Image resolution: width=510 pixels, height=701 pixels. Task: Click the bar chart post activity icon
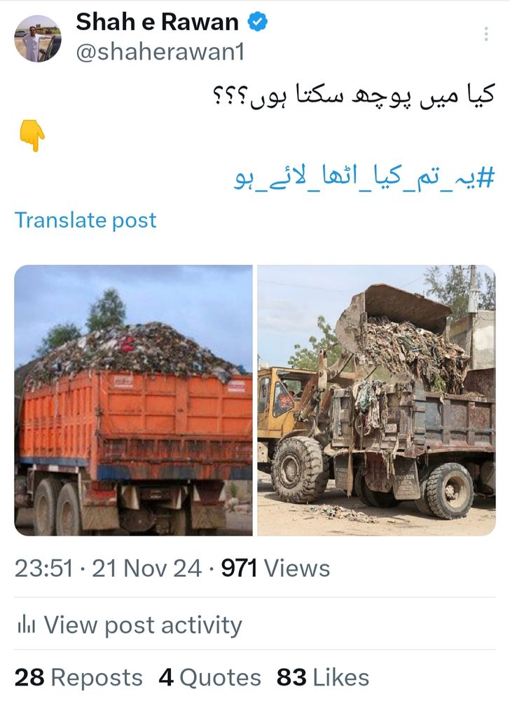(27, 624)
